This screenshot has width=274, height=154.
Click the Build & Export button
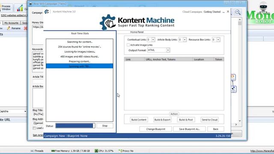(x=162, y=120)
